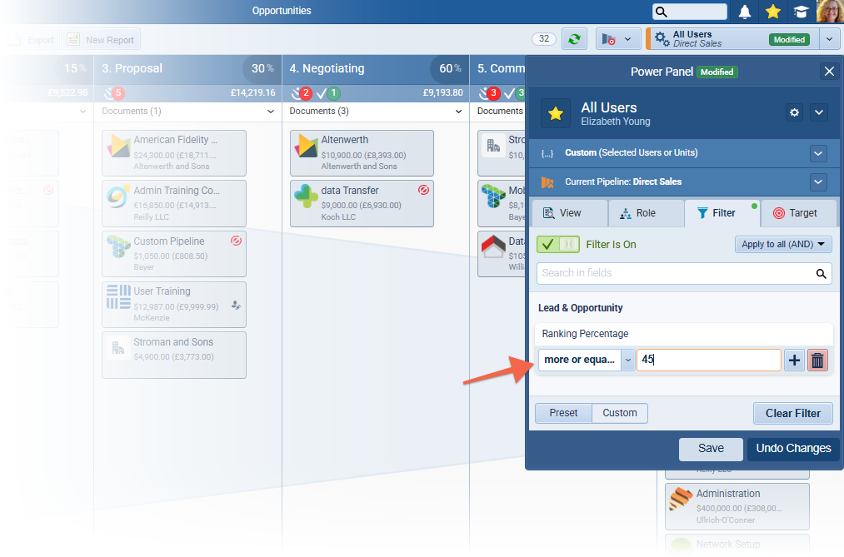
Task: Open the more or equal operator dropdown
Action: (586, 360)
